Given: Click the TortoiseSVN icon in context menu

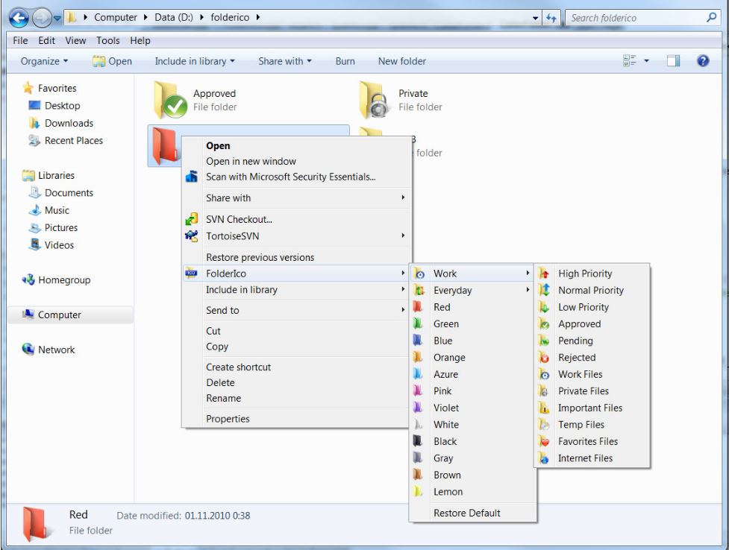Looking at the screenshot, I should (x=191, y=236).
